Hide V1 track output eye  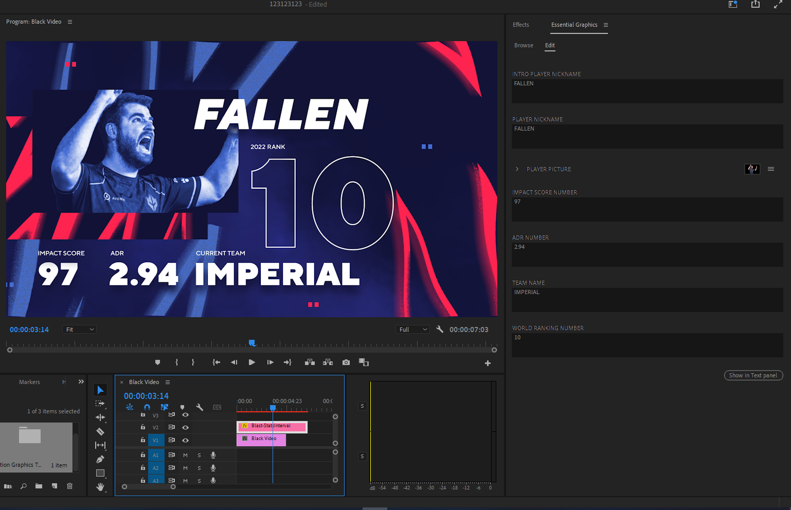(185, 440)
